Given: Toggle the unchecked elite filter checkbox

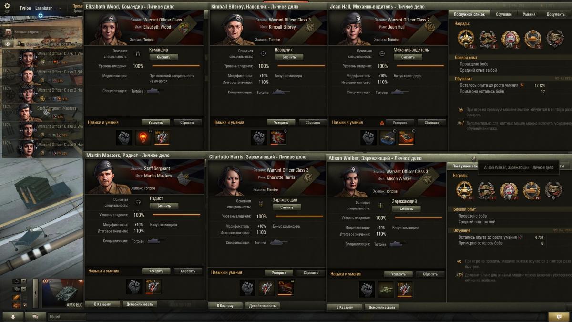Looking at the screenshot, I should (25, 298).
